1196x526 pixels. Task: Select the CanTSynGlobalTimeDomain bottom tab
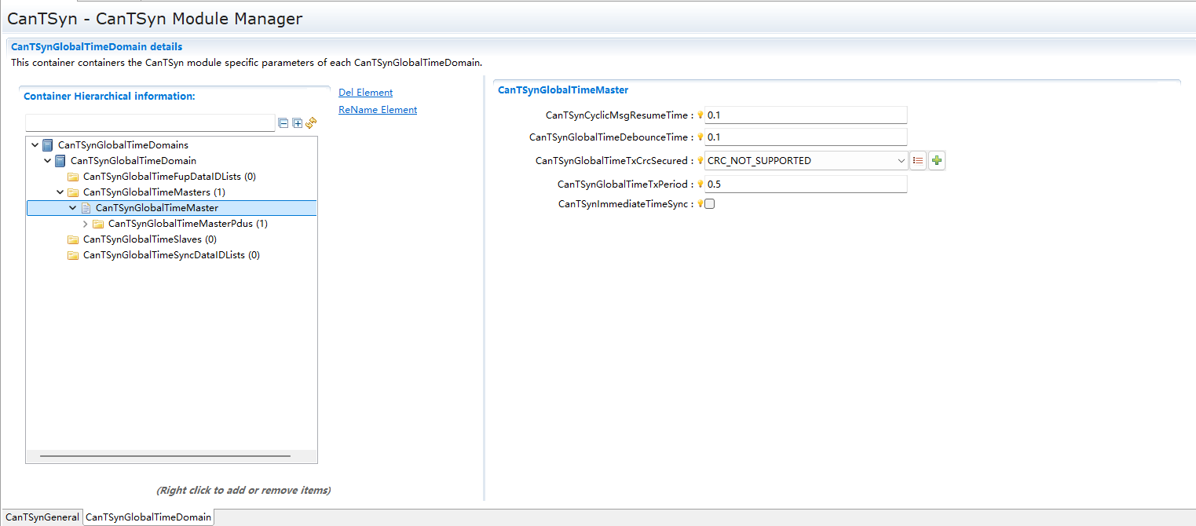tap(148, 517)
